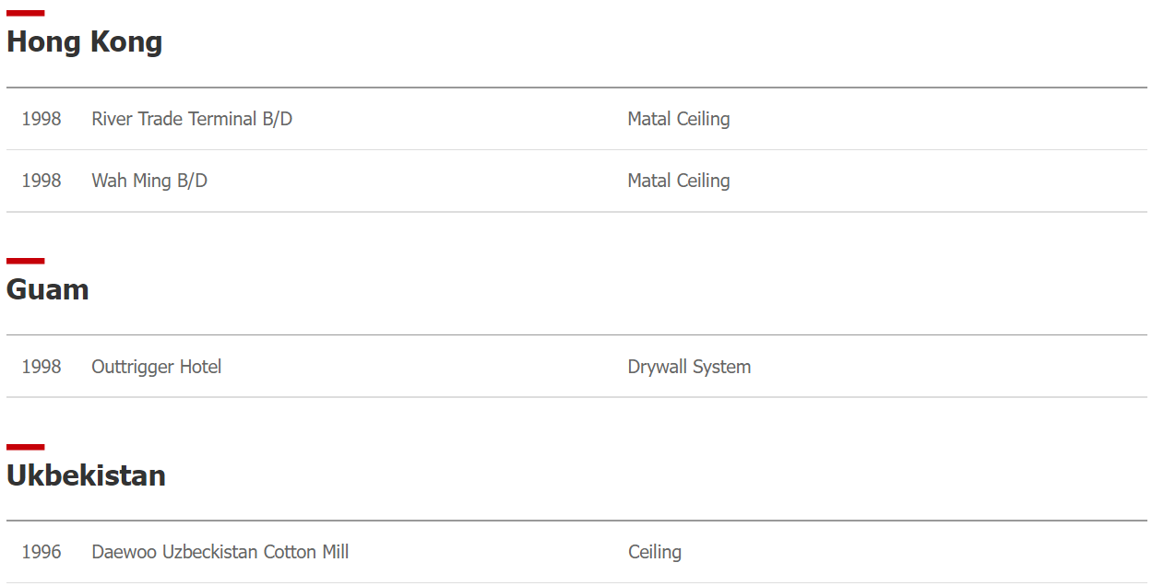
Task: Click year 1996 beside Daewoo Cotton Mill
Action: 42,552
